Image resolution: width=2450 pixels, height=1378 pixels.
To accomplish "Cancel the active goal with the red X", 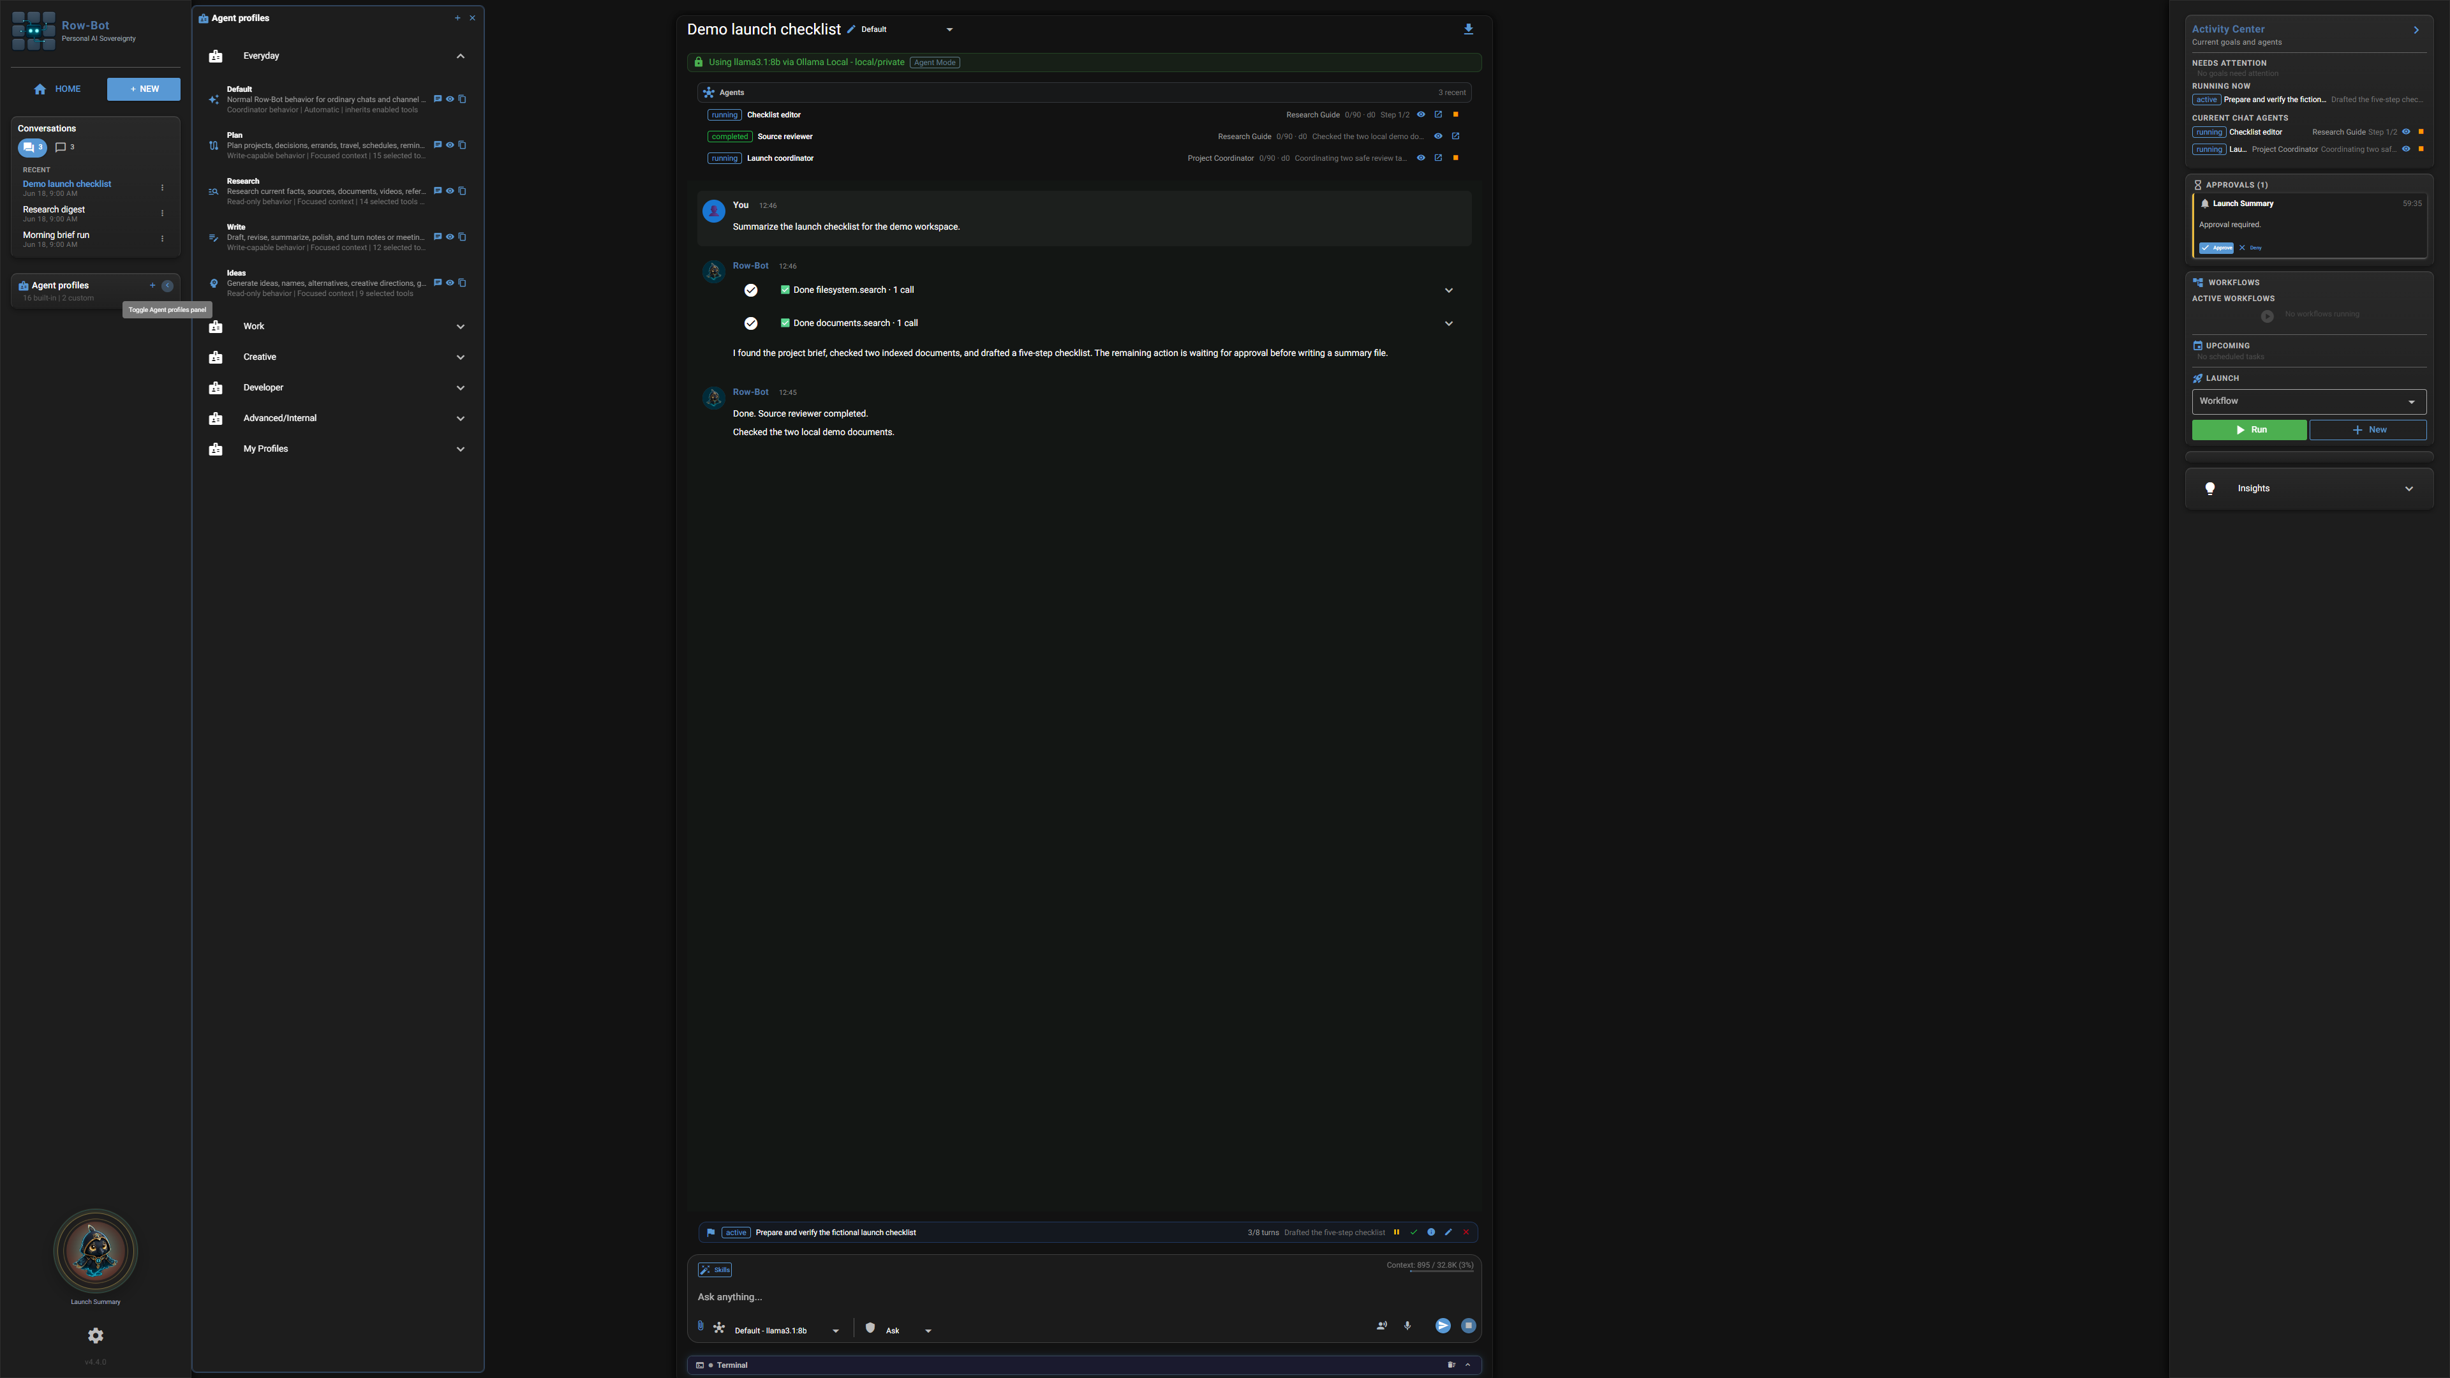I will [x=1466, y=1233].
